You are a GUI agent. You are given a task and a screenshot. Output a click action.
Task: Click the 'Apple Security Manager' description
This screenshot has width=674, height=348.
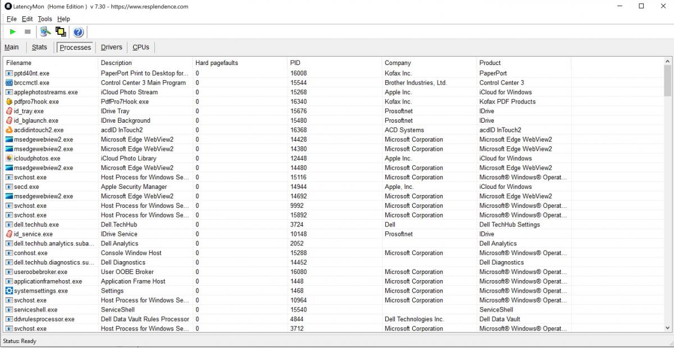point(134,187)
